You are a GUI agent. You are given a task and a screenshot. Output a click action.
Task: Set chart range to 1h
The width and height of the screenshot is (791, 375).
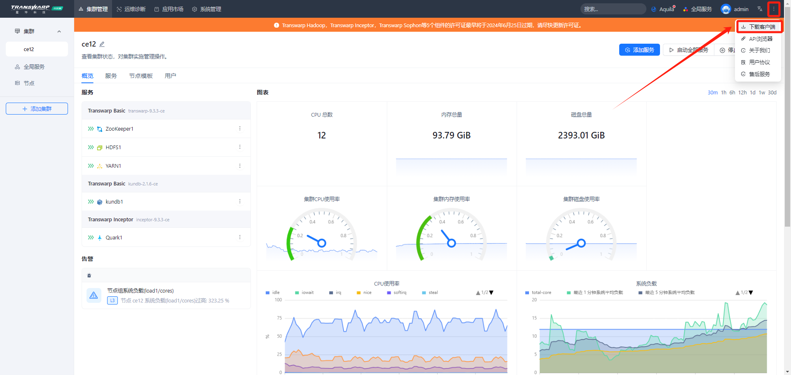(723, 93)
